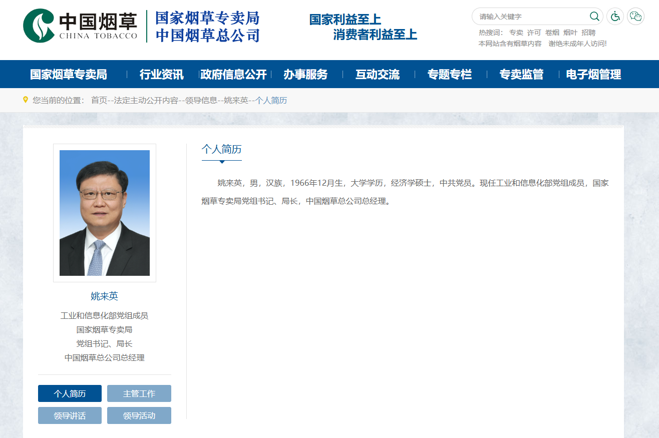Viewport: 659px width, 438px height.
Task: Open 电子烟管理 navigation menu
Action: (x=593, y=75)
